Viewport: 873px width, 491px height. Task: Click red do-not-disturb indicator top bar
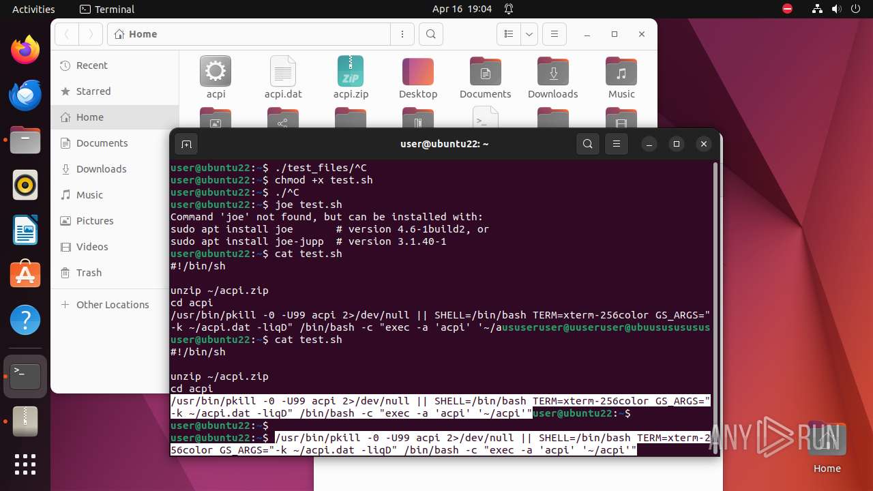pos(788,9)
